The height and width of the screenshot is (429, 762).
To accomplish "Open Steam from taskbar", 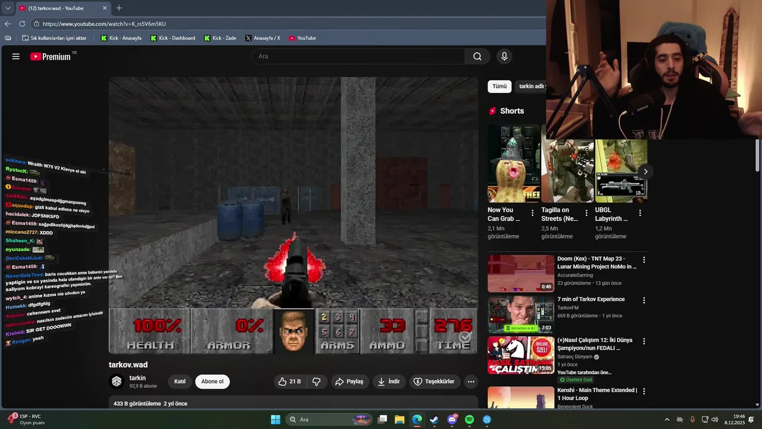I will pyautogui.click(x=435, y=419).
